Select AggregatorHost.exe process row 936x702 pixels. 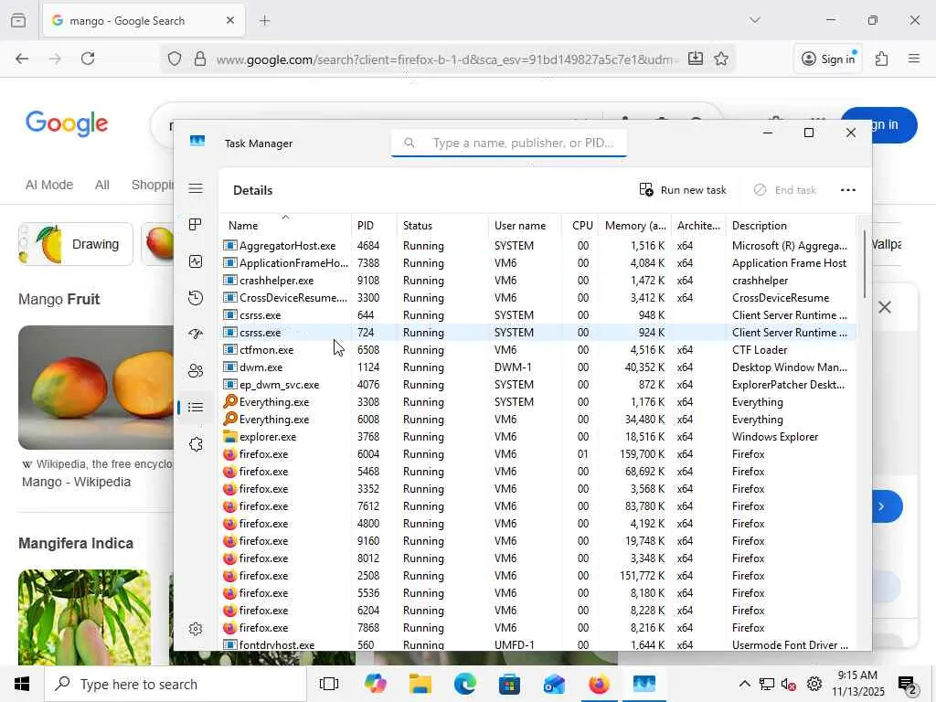537,245
